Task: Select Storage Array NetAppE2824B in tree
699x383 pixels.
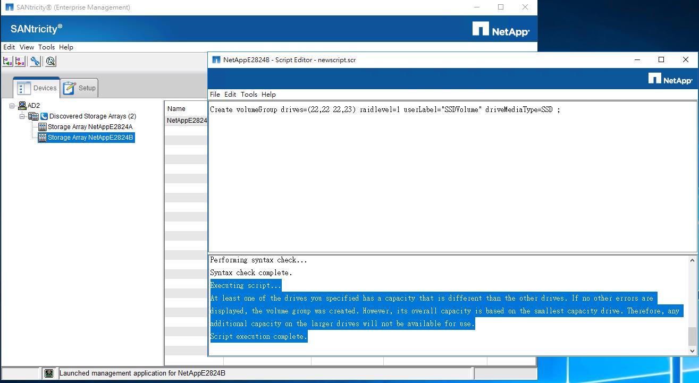Action: click(x=90, y=138)
